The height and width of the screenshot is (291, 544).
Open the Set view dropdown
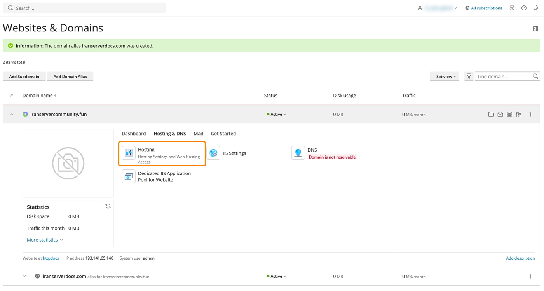point(445,77)
